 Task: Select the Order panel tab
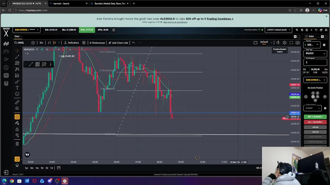(x=311, y=36)
